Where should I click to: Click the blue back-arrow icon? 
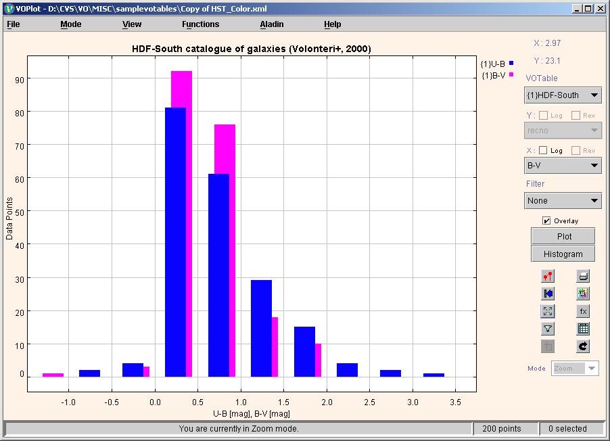548,294
